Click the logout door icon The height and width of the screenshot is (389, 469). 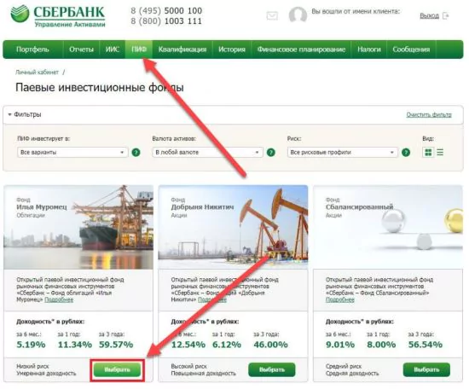446,15
